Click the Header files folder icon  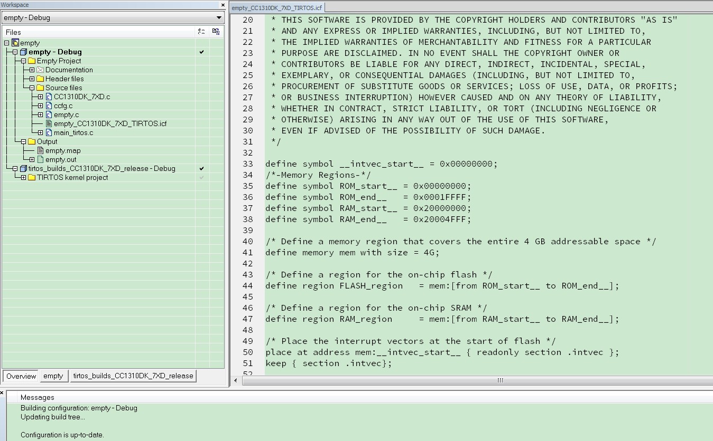click(x=40, y=79)
